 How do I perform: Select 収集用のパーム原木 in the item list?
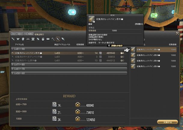tap(69, 61)
